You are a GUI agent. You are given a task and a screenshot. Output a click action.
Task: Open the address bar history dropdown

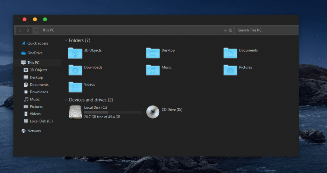[x=225, y=30]
